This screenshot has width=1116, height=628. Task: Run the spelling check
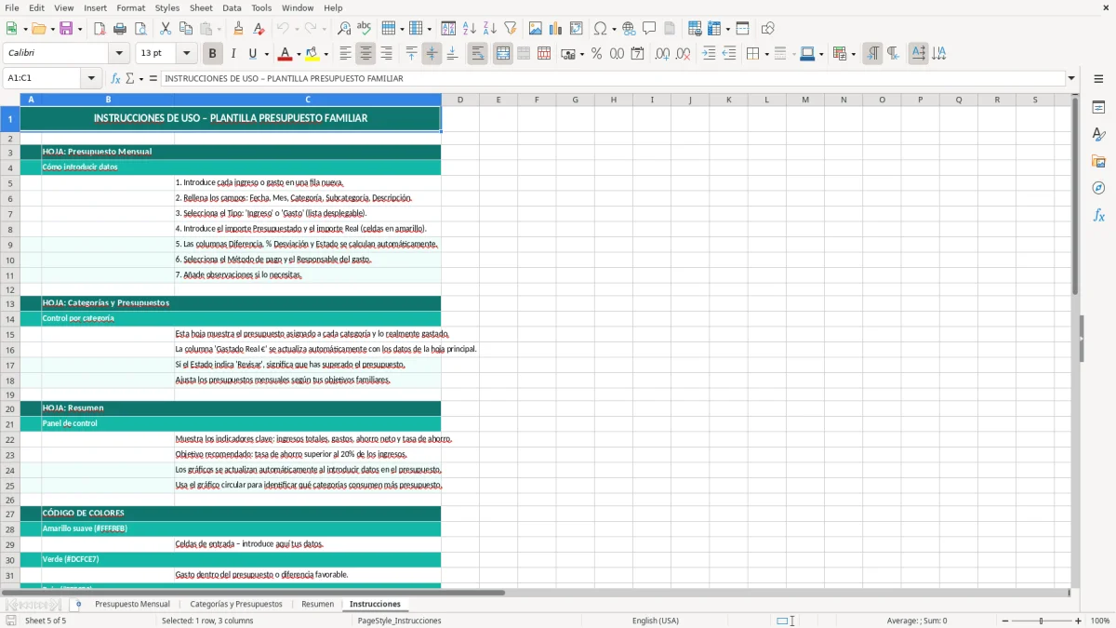coord(365,29)
